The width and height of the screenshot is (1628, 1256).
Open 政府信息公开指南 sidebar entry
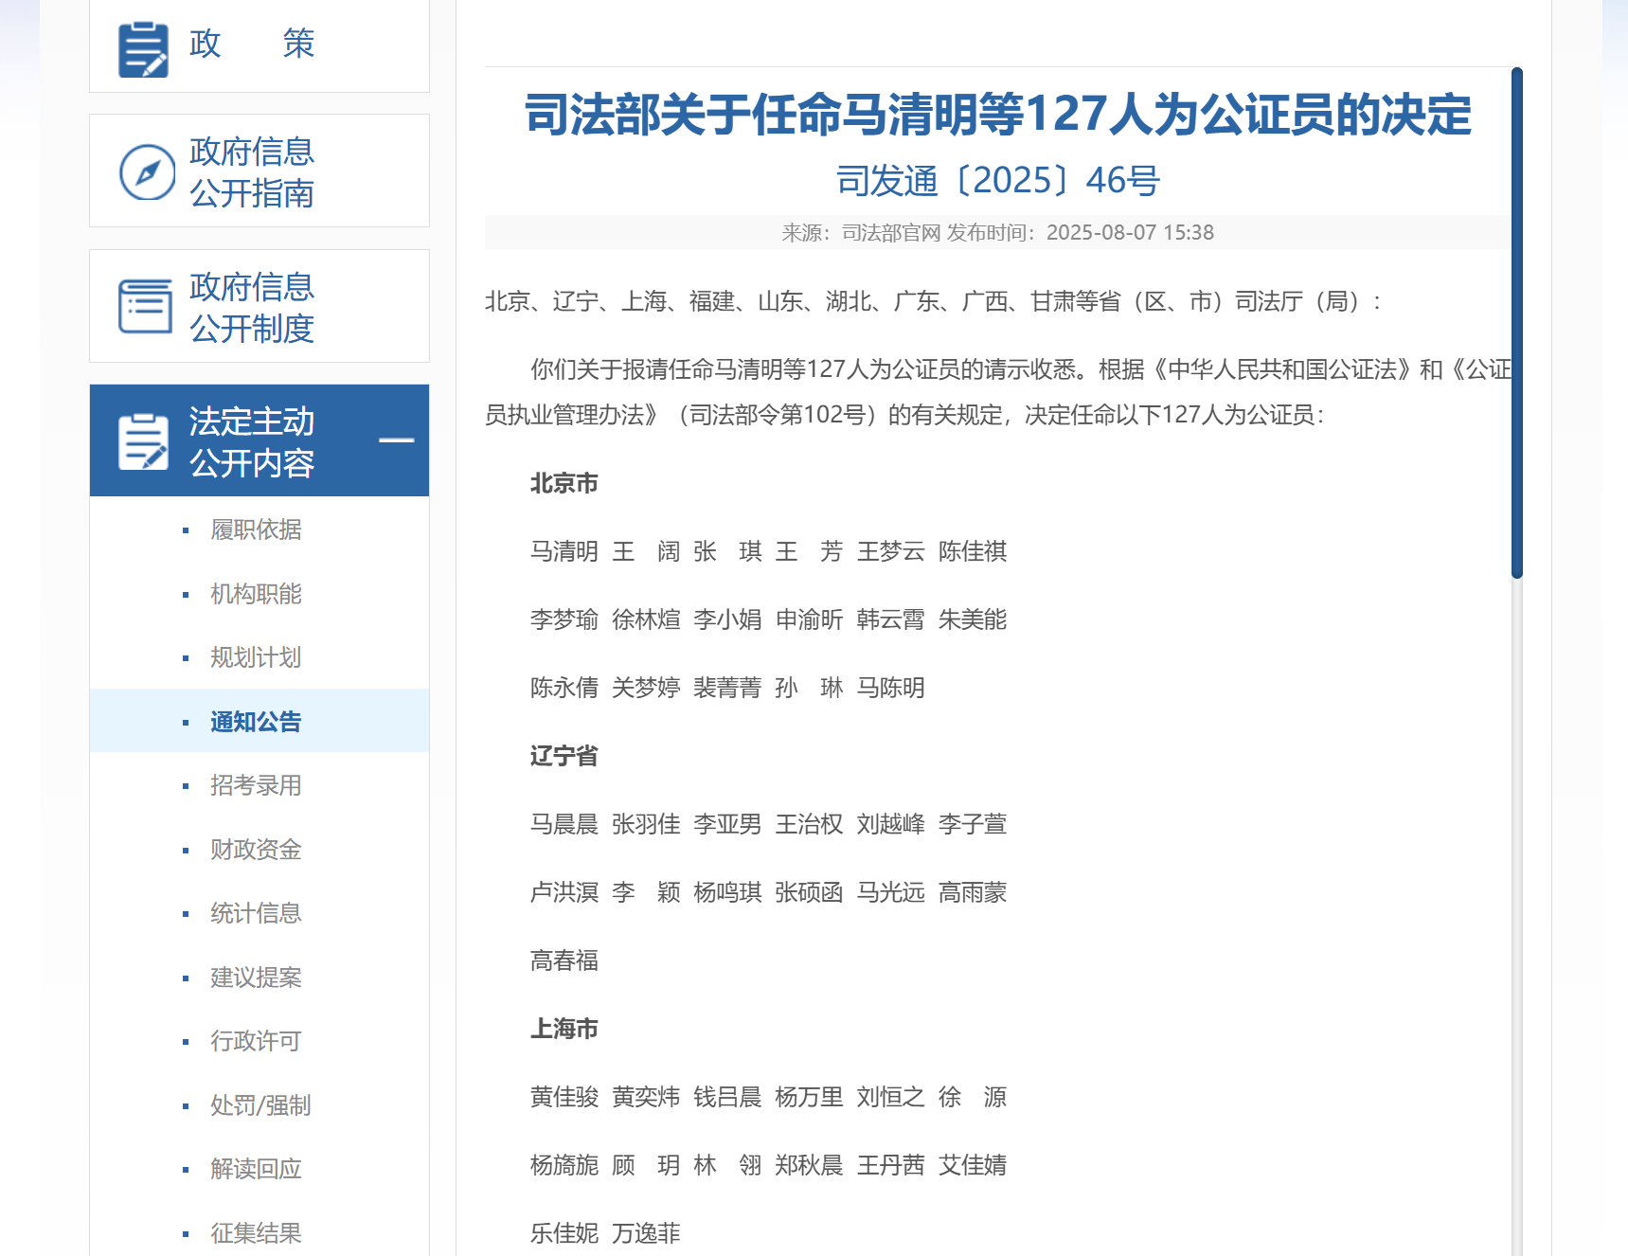(x=259, y=170)
